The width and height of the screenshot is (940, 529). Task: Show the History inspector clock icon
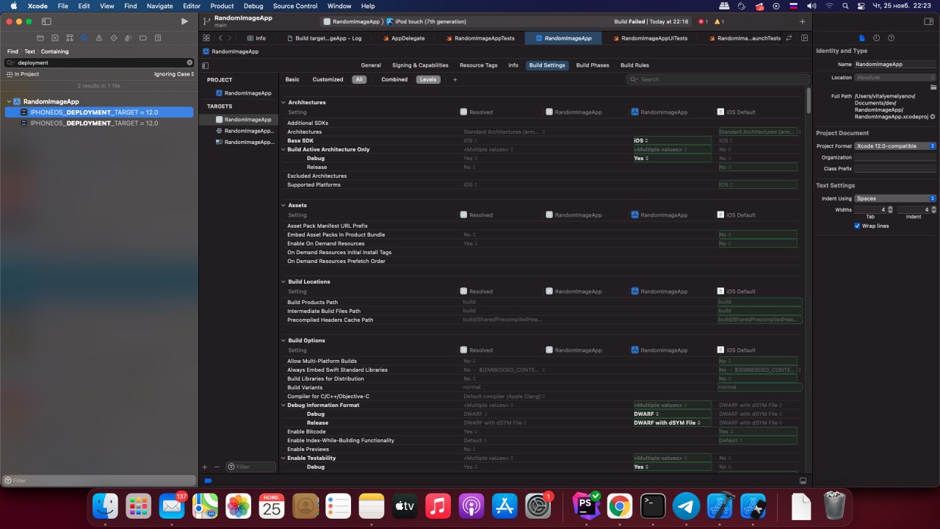(876, 37)
